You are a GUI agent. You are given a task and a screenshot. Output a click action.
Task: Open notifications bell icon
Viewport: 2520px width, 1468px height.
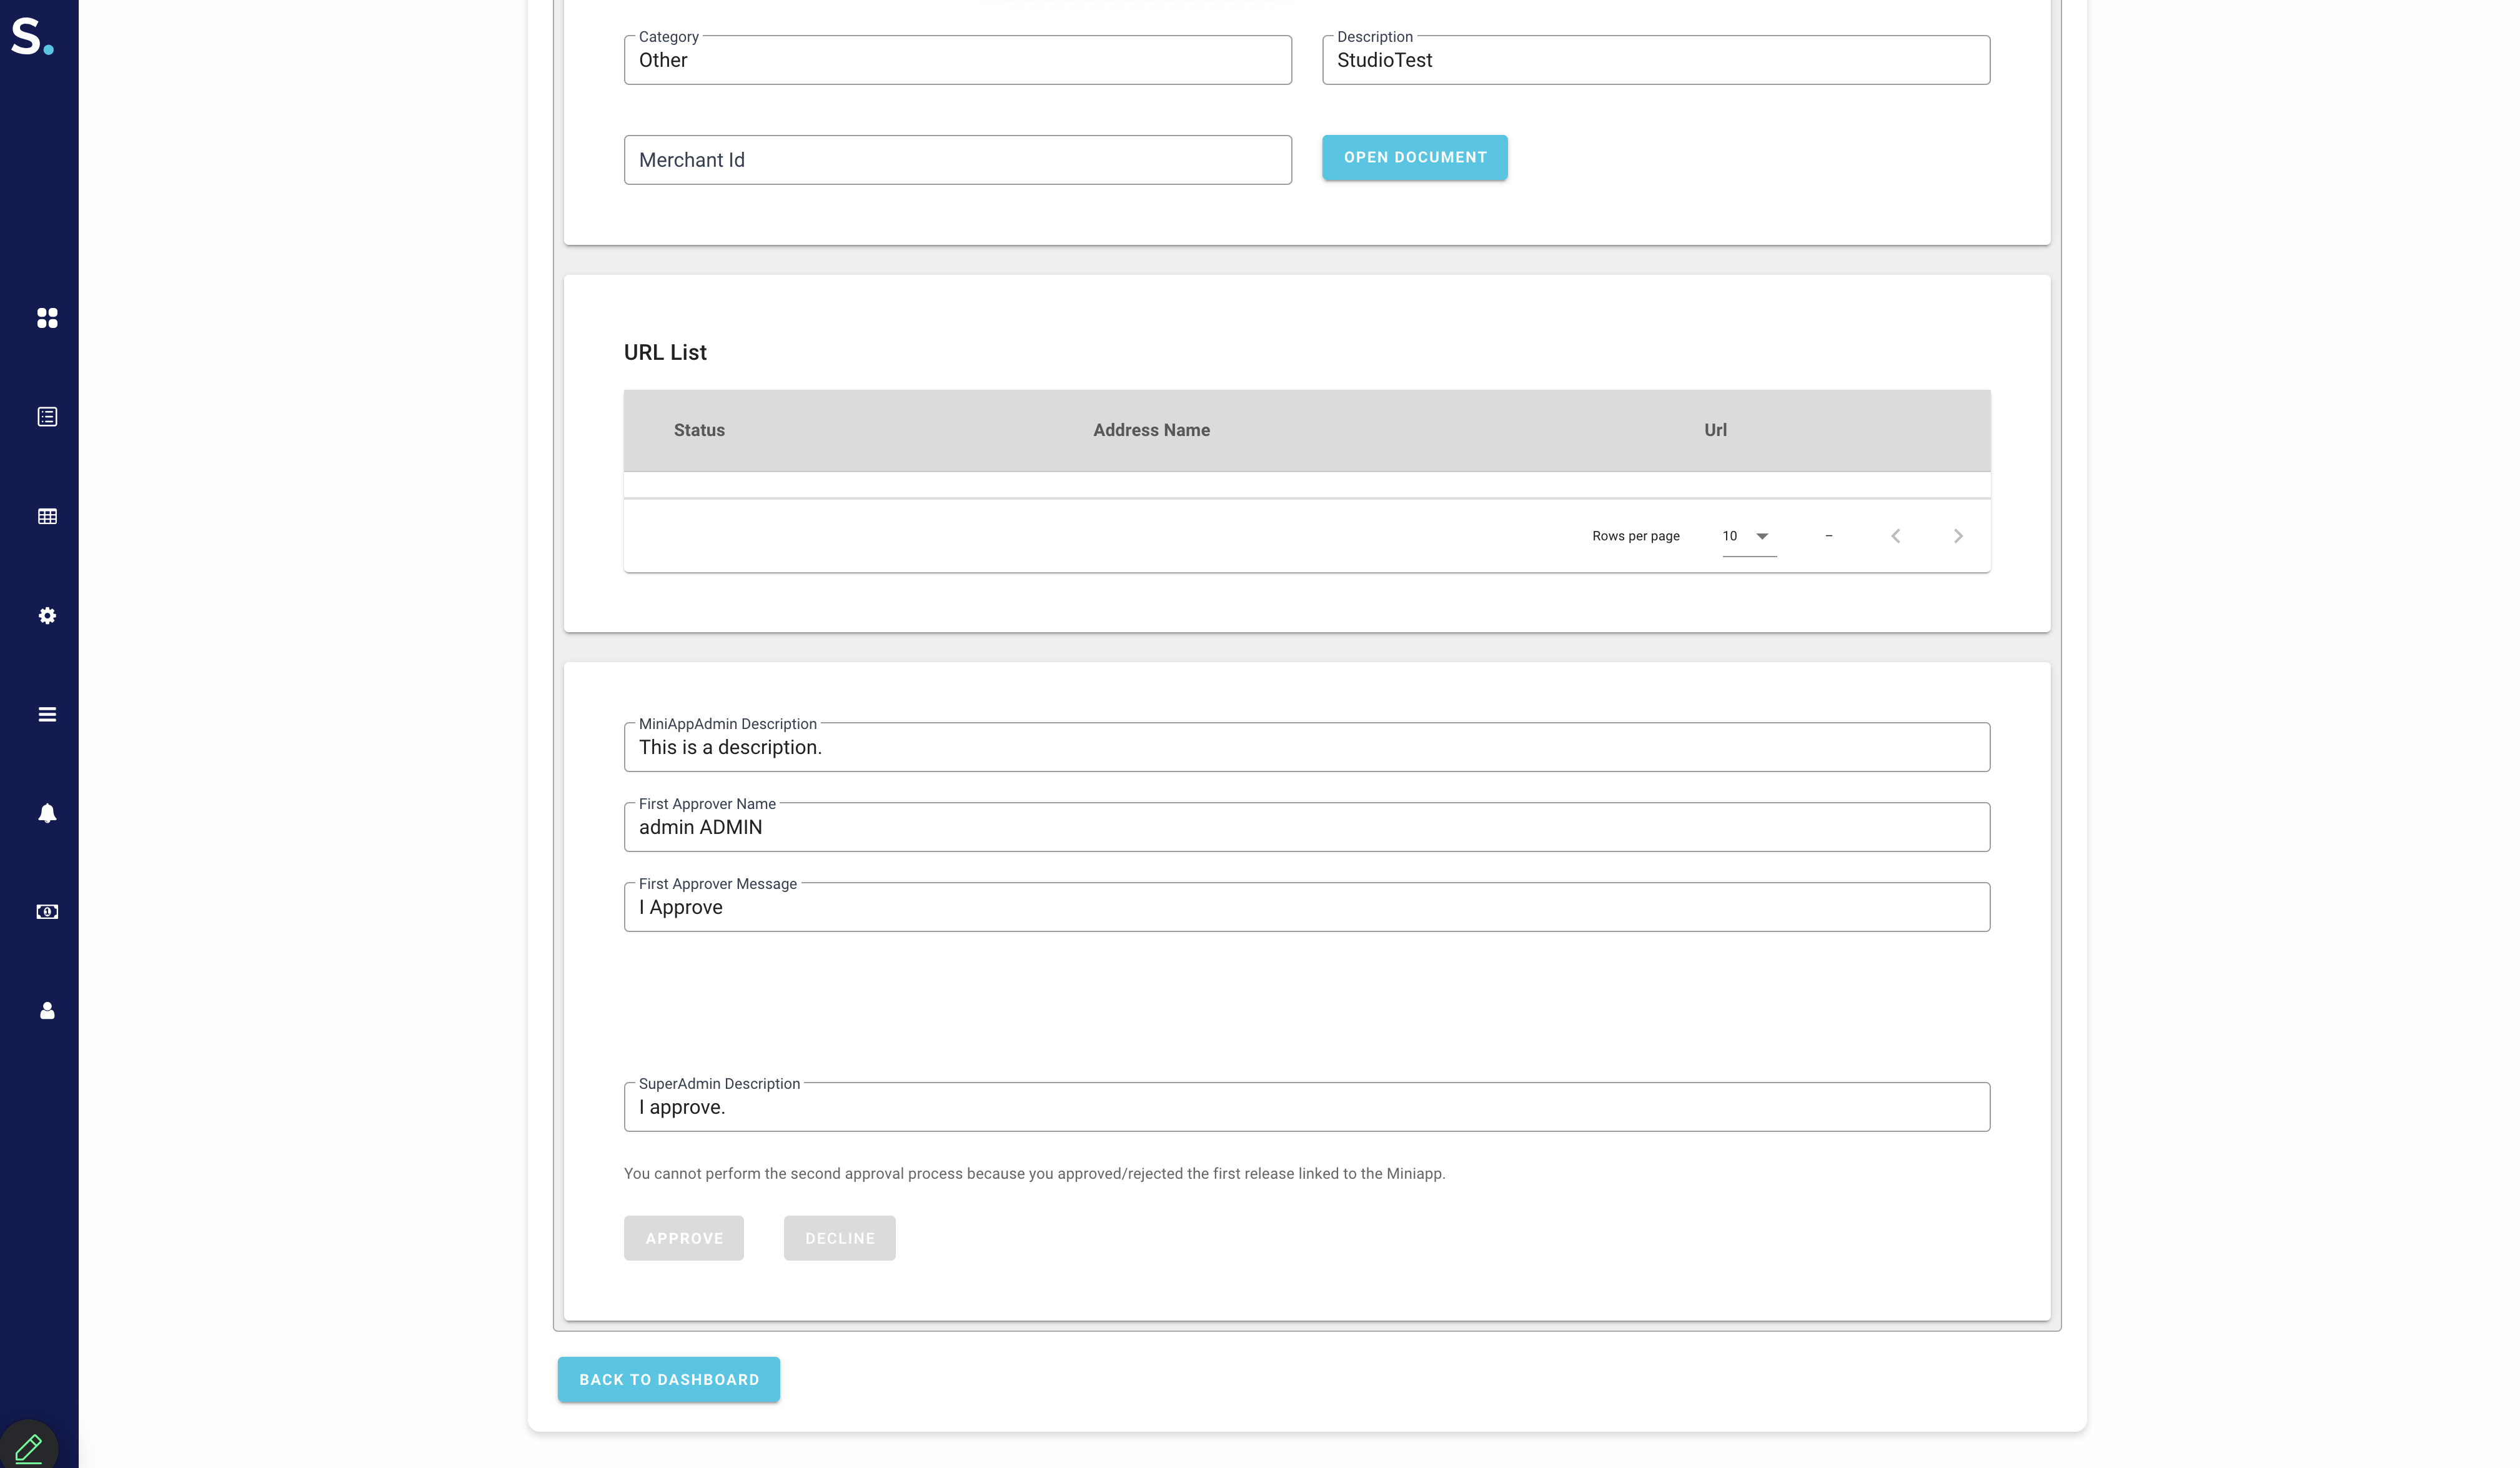pyautogui.click(x=47, y=813)
